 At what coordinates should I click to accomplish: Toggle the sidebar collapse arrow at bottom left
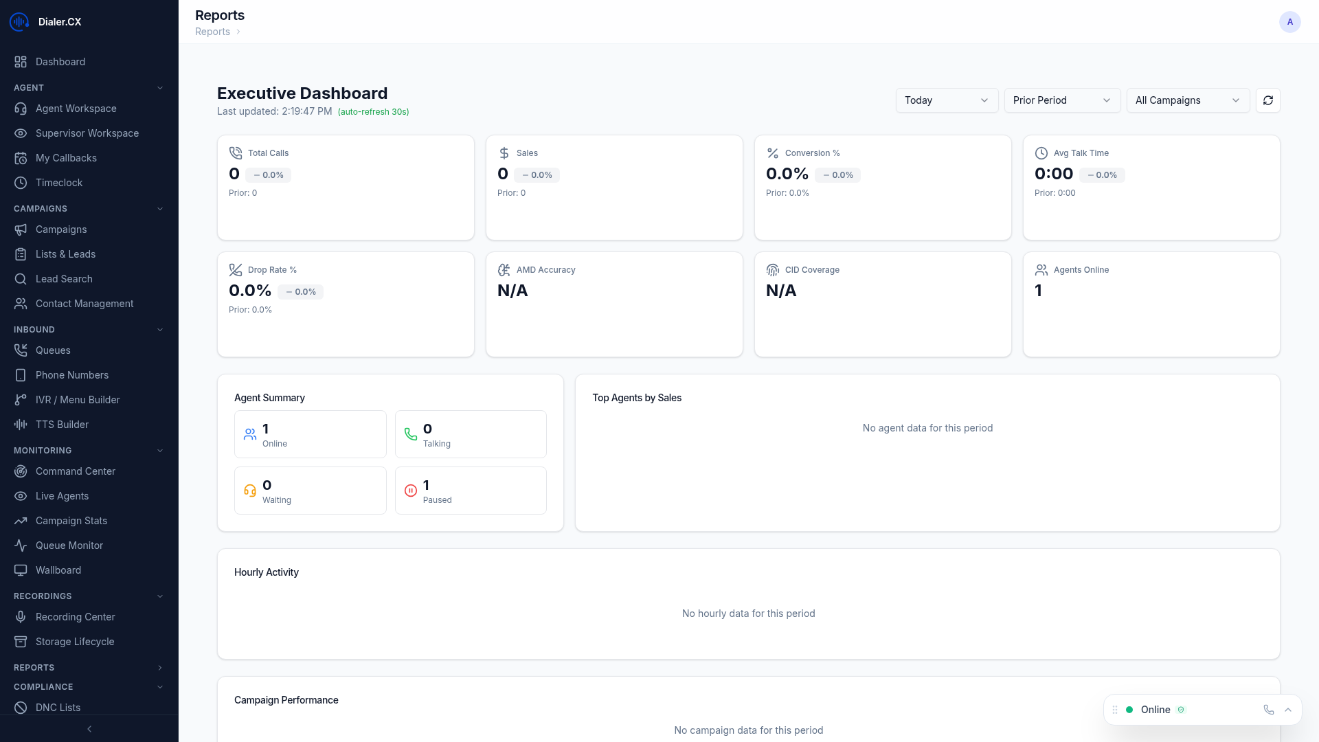pos(89,729)
